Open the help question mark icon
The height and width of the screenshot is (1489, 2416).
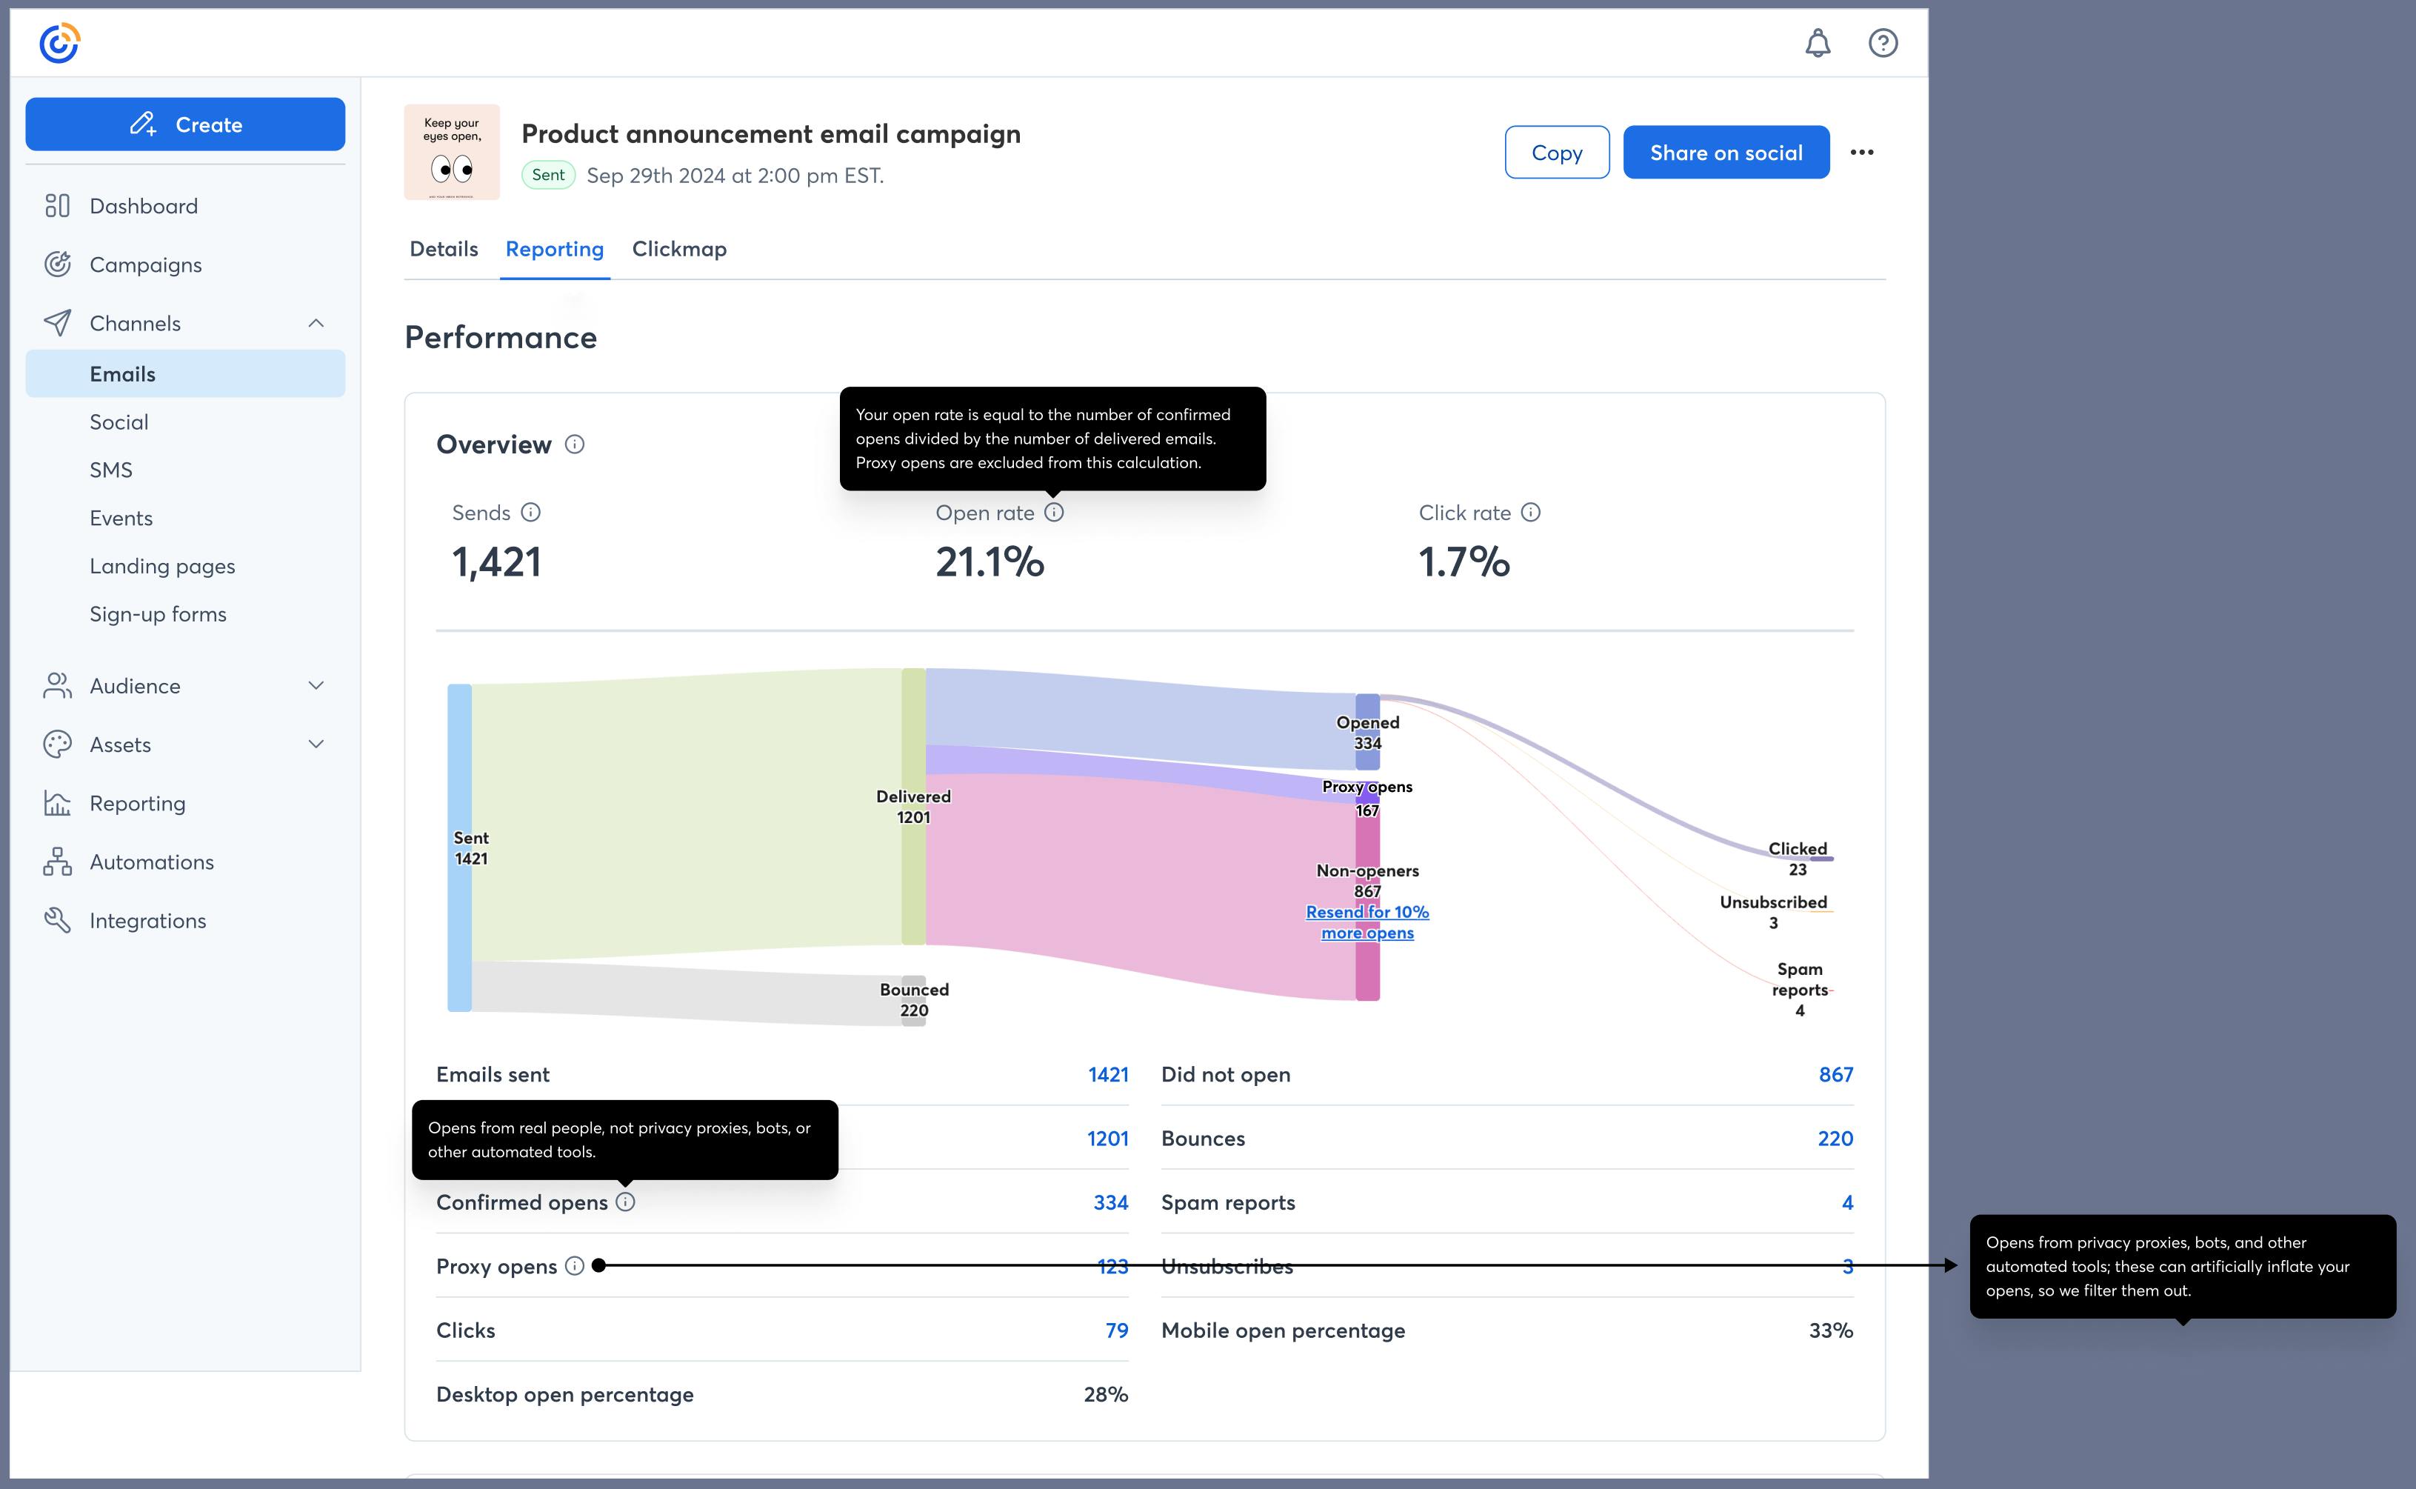(x=1883, y=43)
